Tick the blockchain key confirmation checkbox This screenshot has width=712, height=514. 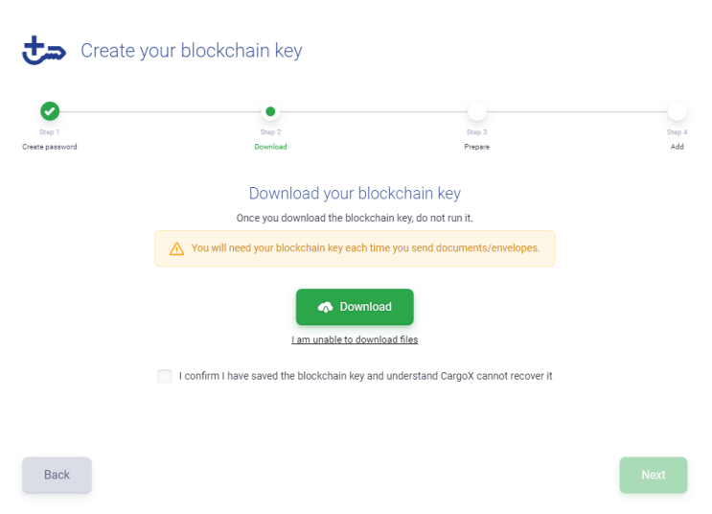coord(165,376)
